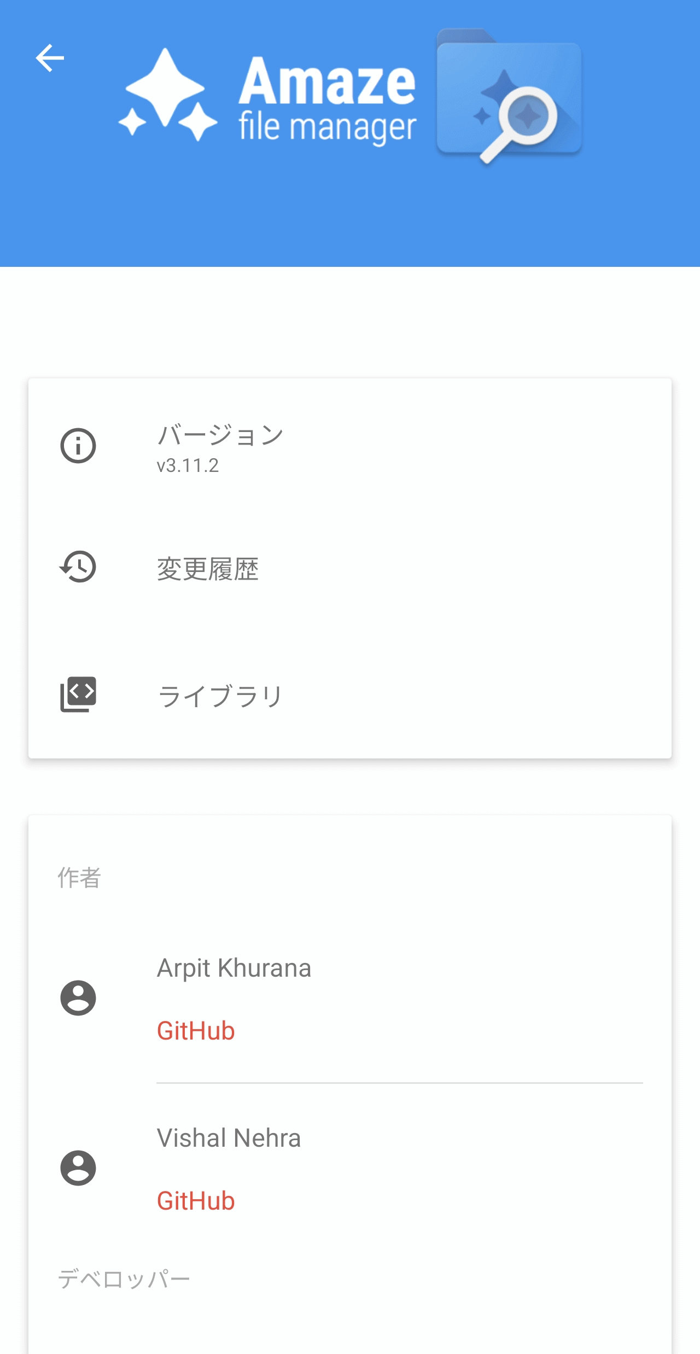Open Arpit Khurana's GitHub link
This screenshot has width=700, height=1354.
pyautogui.click(x=196, y=1031)
